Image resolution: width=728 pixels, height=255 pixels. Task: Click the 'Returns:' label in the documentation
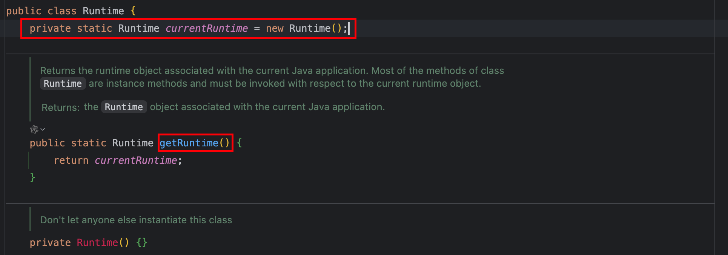point(60,108)
